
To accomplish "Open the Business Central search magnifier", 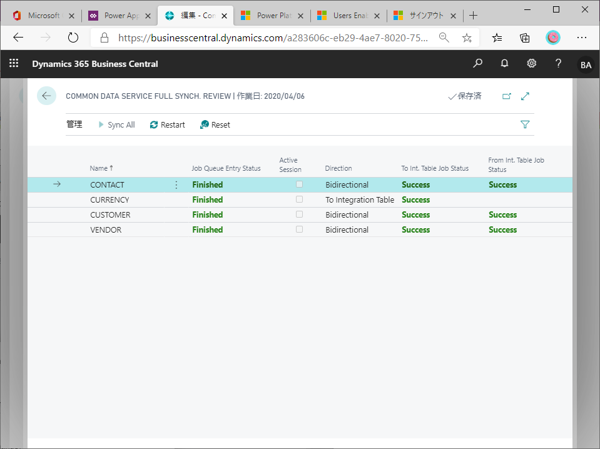I will pos(477,63).
